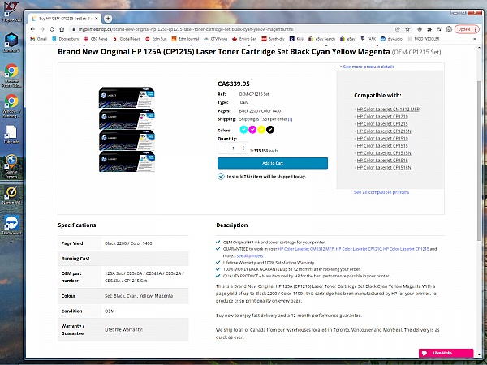Open the TeamViewer desktop shortcut
Screen dimensions: 487x365
click(x=11, y=225)
